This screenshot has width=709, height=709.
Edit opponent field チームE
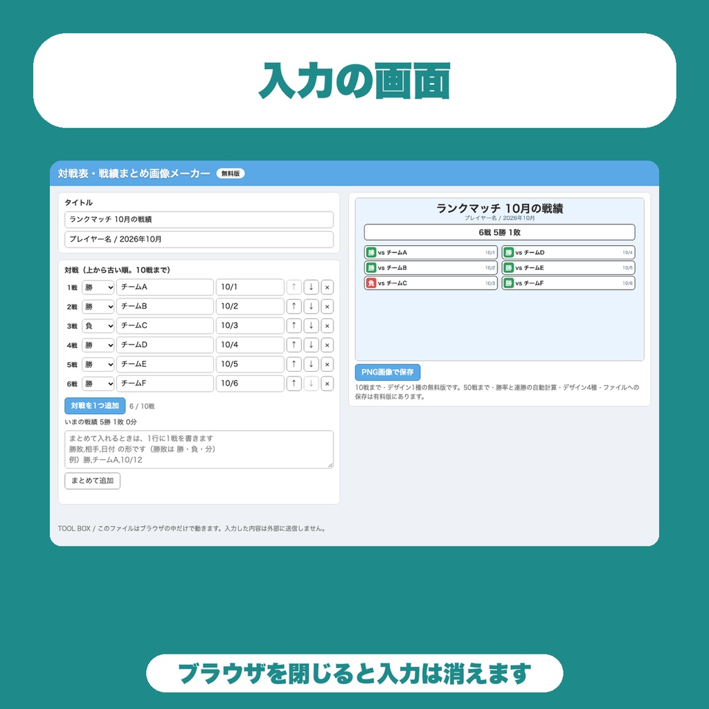click(x=165, y=364)
